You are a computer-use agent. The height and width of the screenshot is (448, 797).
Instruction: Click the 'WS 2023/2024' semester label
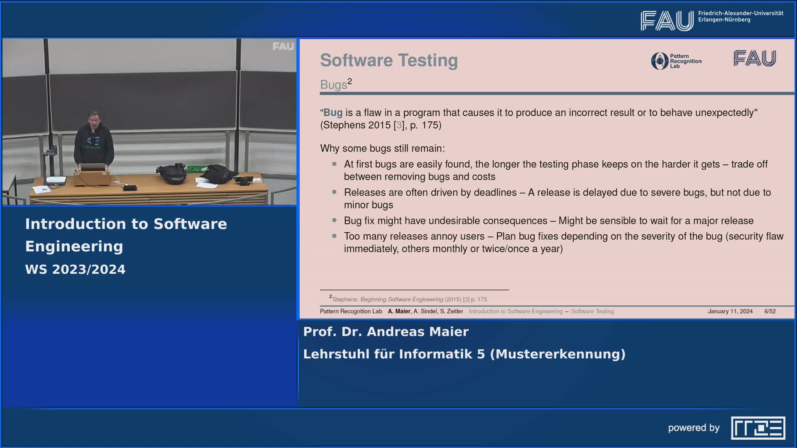[75, 270]
